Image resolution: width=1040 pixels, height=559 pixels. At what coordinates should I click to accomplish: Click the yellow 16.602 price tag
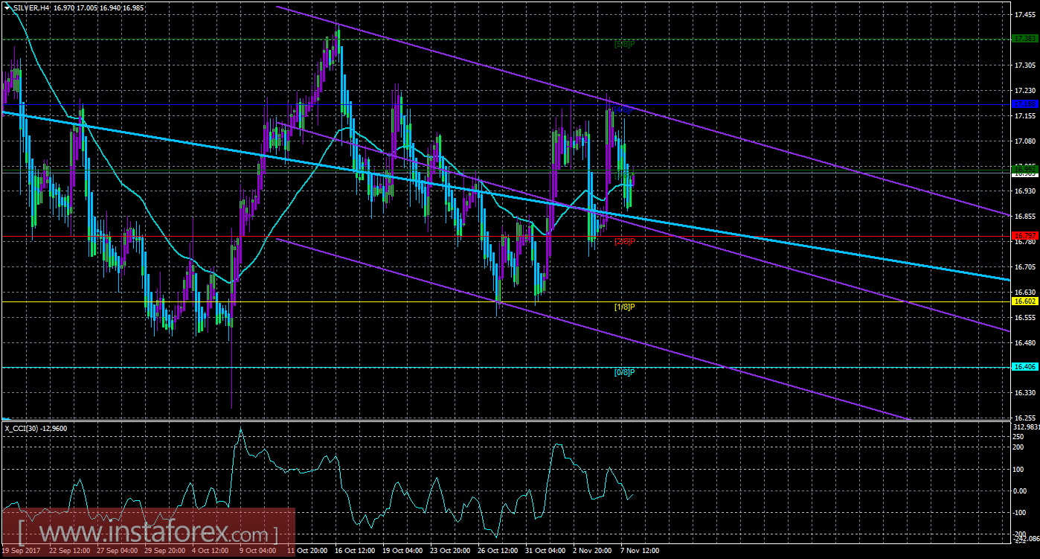[x=1024, y=301]
